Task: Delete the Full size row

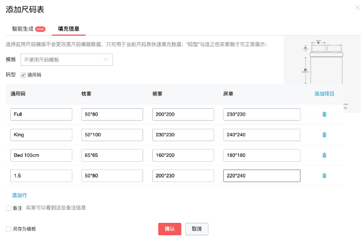Action: 324,114
